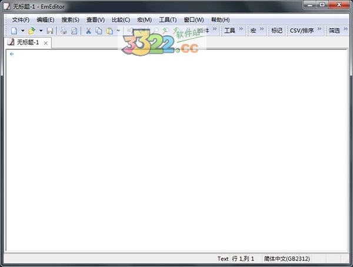Screen dimensions: 353x267
Task: Expand the 筛选 toolbar chevron
Action: click(345, 29)
